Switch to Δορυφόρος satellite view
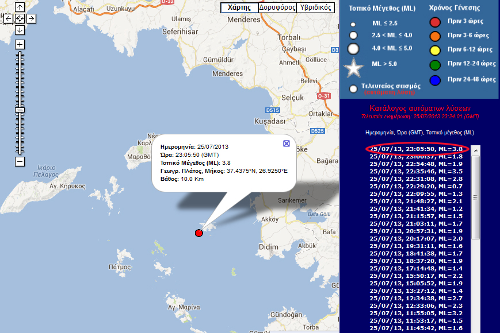 278,7
